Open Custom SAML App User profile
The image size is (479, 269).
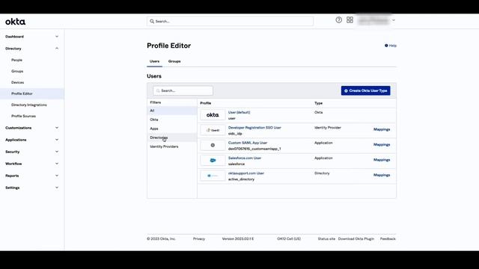(x=248, y=143)
